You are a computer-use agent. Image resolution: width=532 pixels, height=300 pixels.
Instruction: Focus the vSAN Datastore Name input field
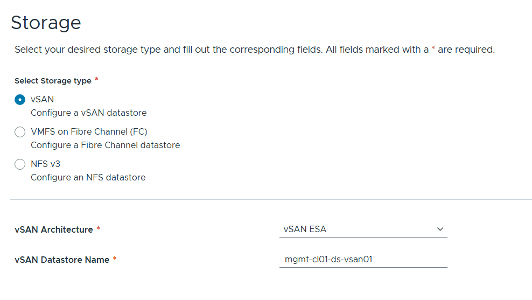[363, 260]
